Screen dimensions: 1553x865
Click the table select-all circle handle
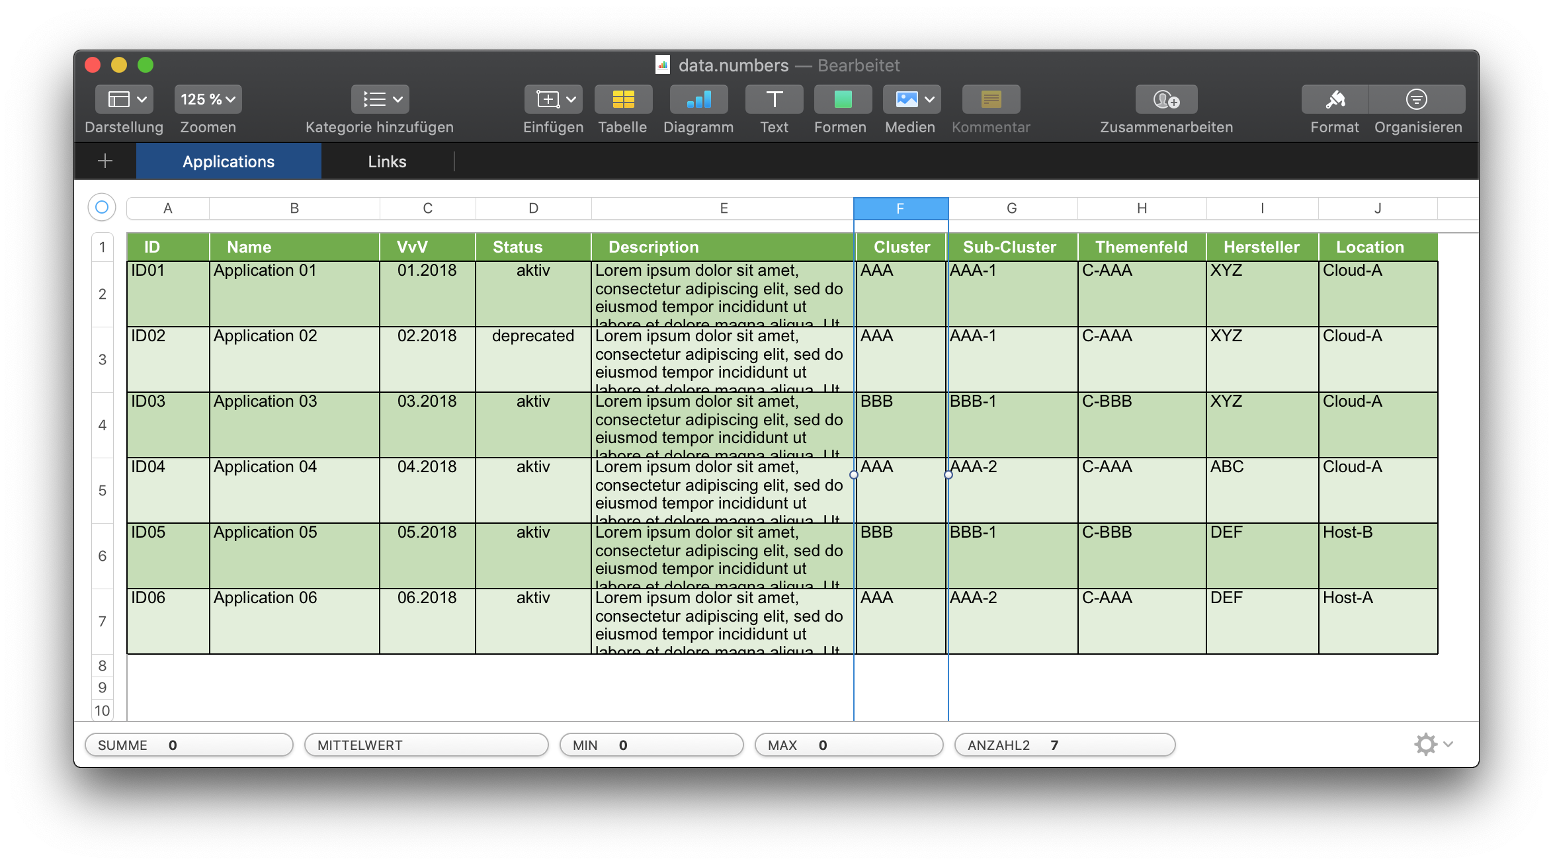[102, 207]
